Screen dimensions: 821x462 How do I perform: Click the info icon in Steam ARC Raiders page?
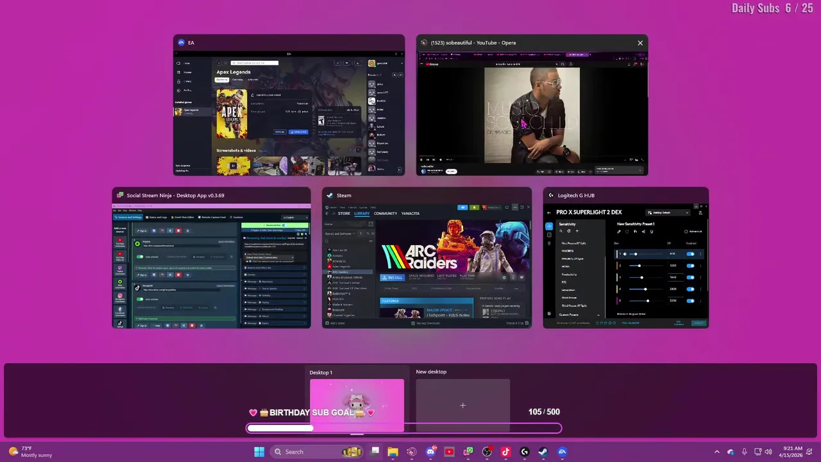point(513,277)
